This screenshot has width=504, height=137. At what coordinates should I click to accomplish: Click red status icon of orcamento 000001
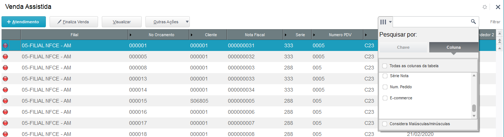[x=6, y=46]
